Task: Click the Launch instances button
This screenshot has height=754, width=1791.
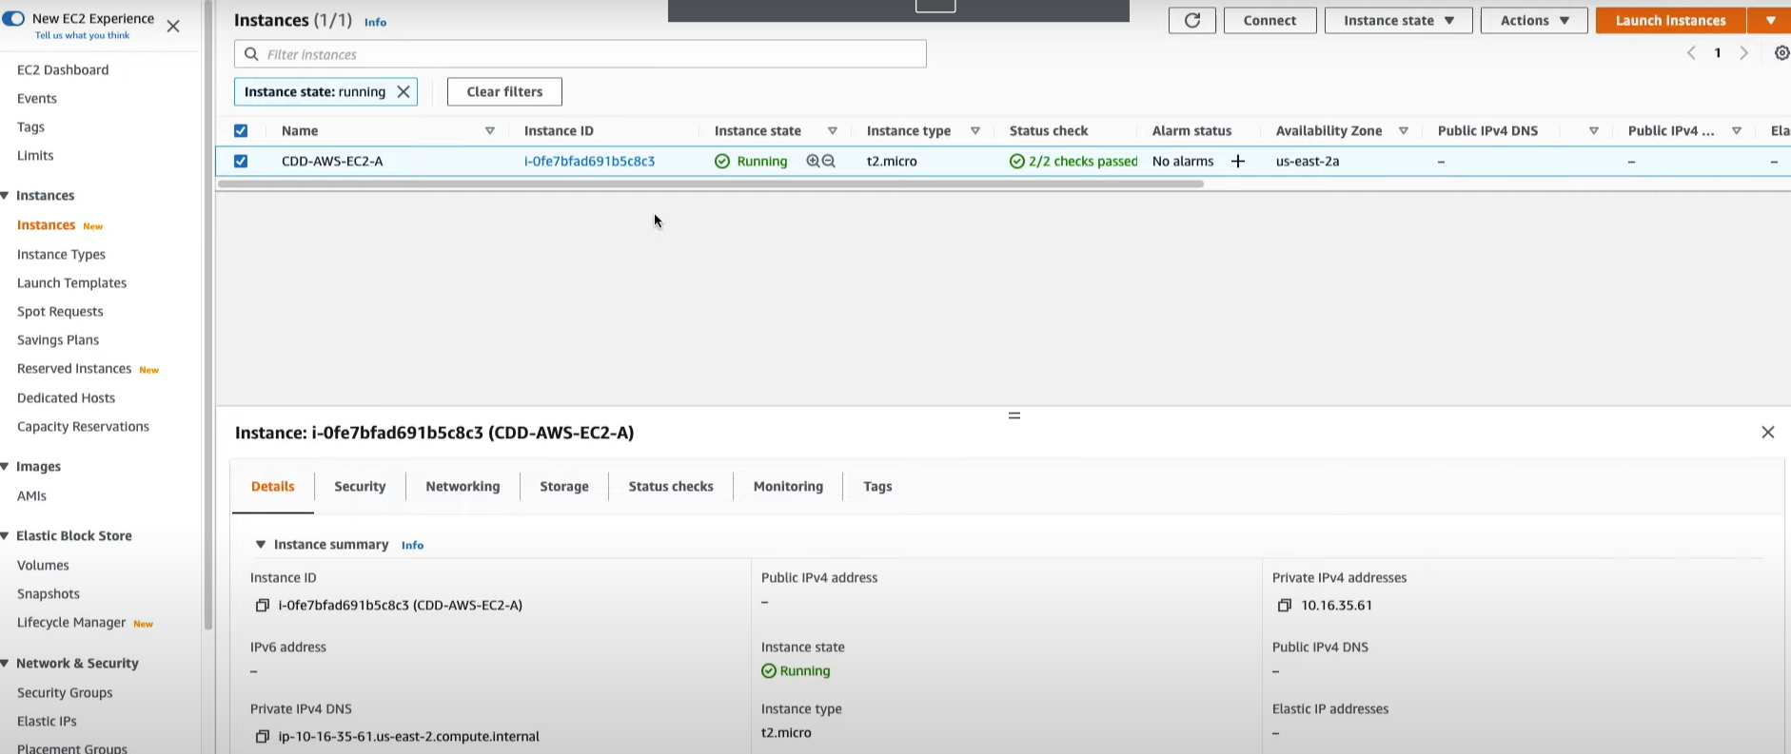Action: pyautogui.click(x=1670, y=20)
